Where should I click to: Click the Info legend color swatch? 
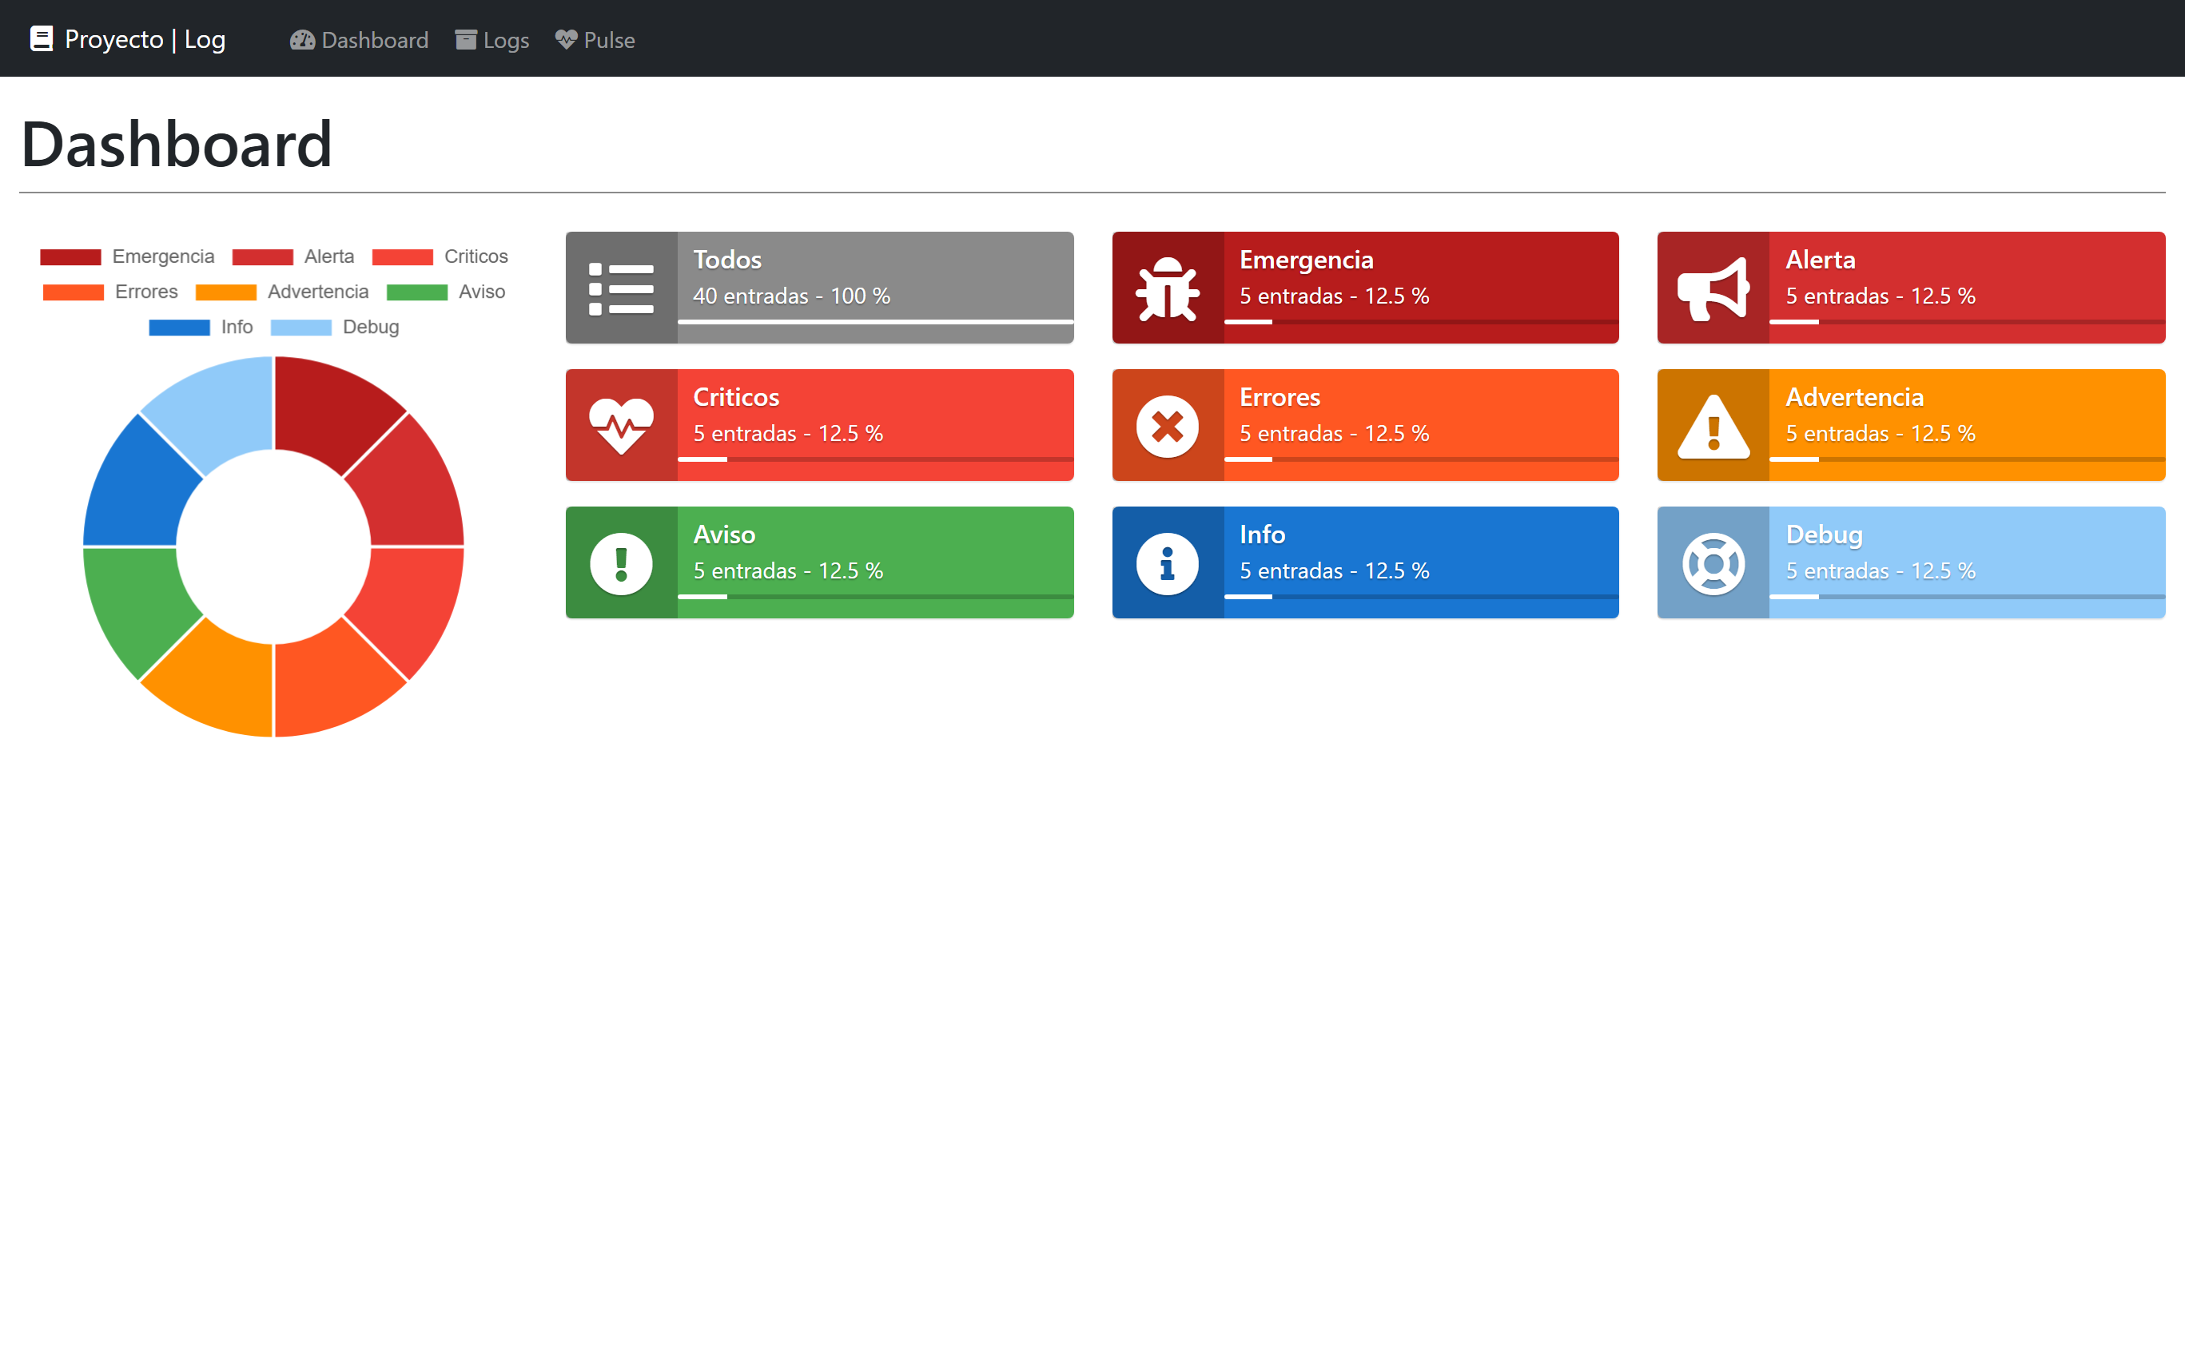180,328
